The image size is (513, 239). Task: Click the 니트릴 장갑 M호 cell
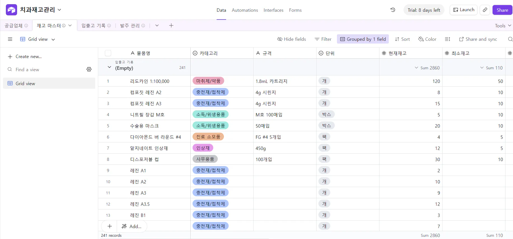[x=147, y=115]
